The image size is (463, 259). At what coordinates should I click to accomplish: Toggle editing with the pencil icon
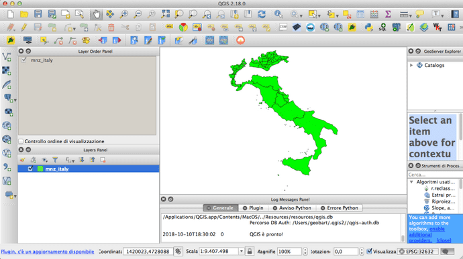24,27
